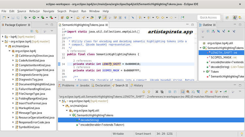
Task: Select encode(Iterable<? extends Token>) search result
Action: [x=102, y=125]
